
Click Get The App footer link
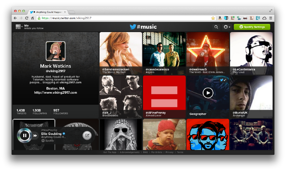[110, 152]
